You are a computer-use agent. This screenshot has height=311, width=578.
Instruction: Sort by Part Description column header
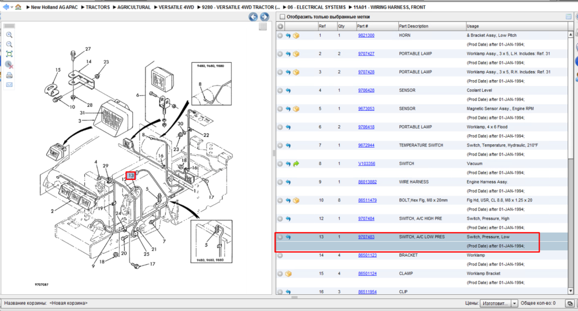pyautogui.click(x=431, y=26)
